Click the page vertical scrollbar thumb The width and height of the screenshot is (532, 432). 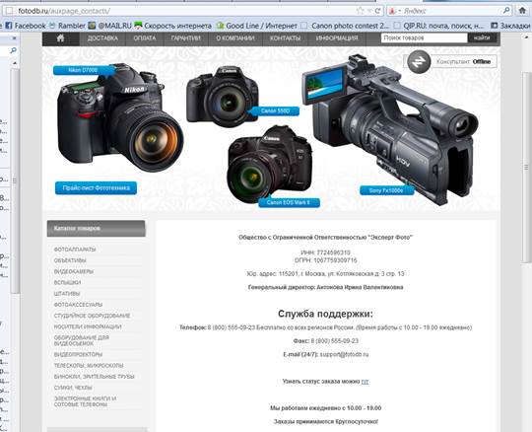tap(526, 167)
